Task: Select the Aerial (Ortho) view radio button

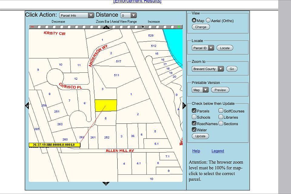Action: click(208, 20)
